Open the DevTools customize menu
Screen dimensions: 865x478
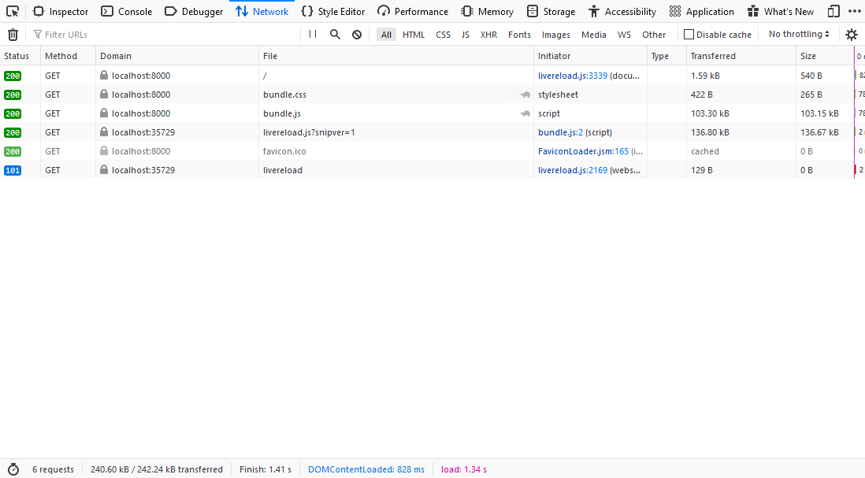pos(856,11)
